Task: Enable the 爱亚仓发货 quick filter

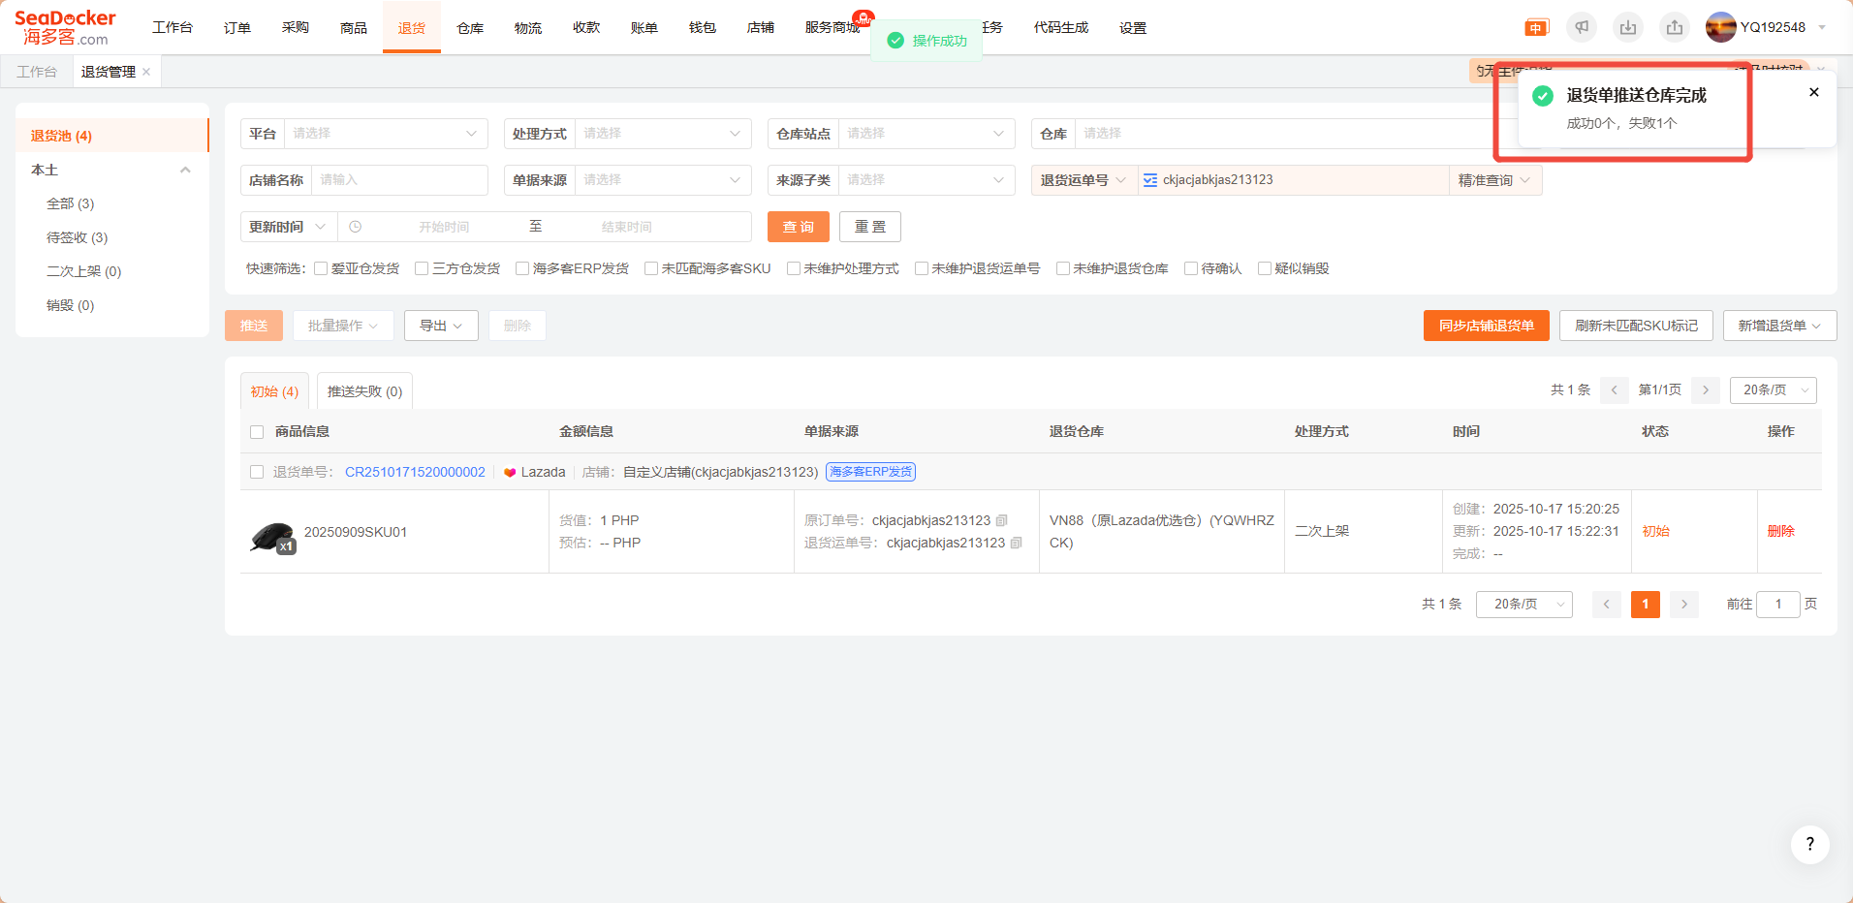Action: tap(321, 269)
